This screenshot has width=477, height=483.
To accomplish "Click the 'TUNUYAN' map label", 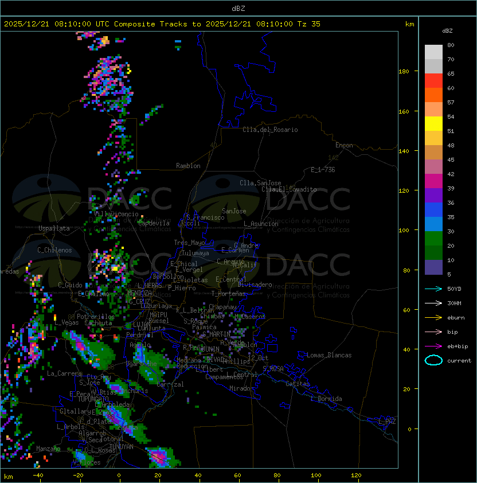I will tap(122, 447).
